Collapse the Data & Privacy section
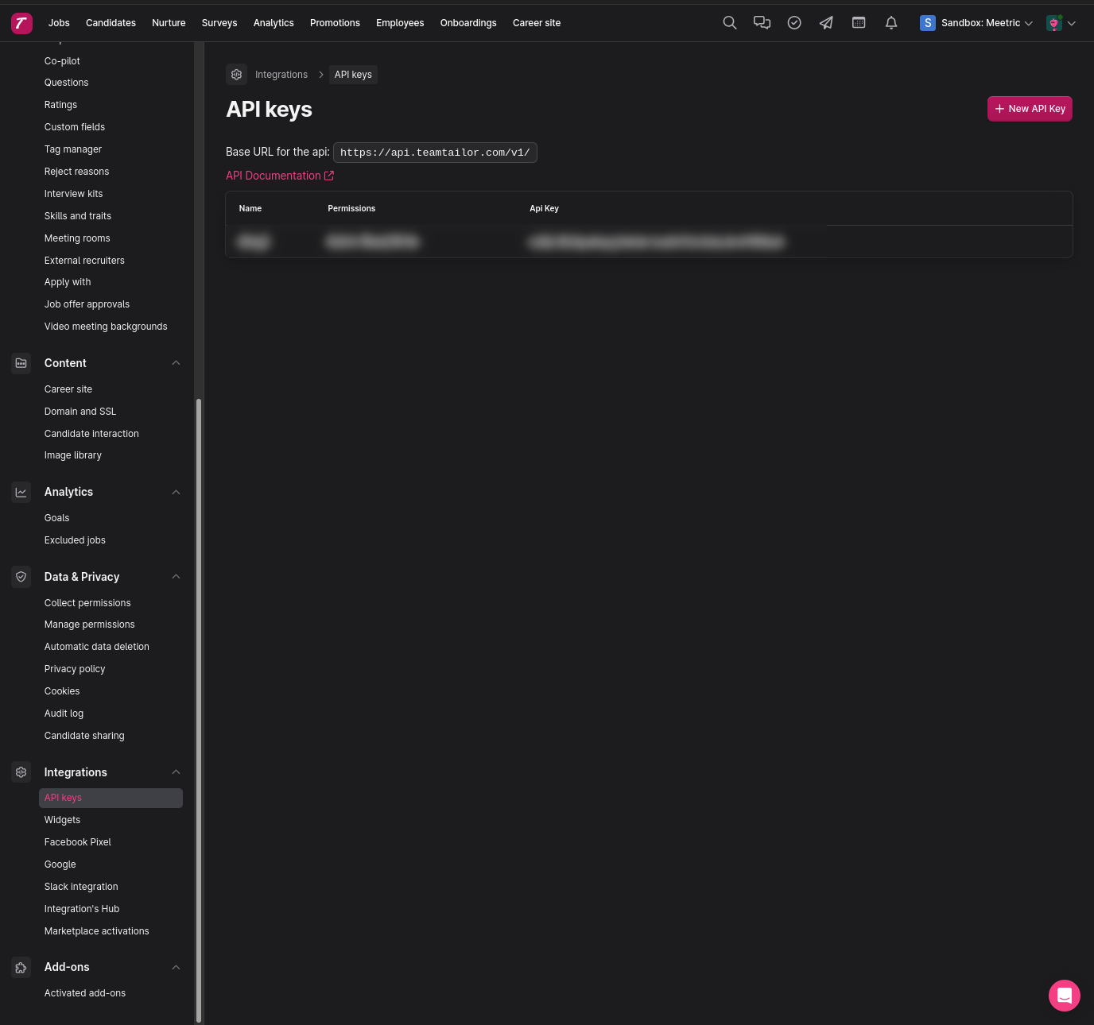The height and width of the screenshot is (1025, 1094). tap(177, 577)
